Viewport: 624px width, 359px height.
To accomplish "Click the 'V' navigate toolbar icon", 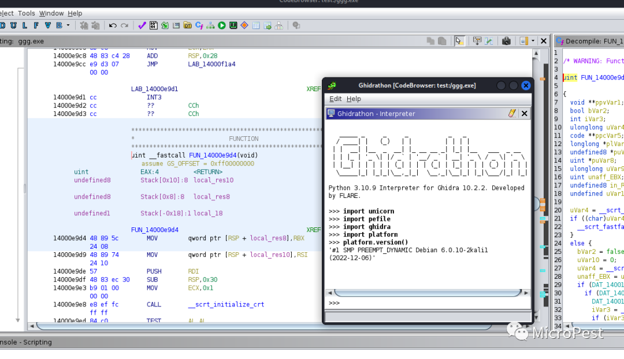I will tap(48, 25).
